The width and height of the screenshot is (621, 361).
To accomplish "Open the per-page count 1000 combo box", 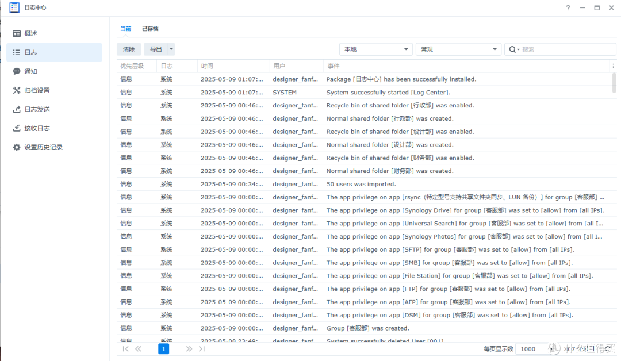I will 536,349.
